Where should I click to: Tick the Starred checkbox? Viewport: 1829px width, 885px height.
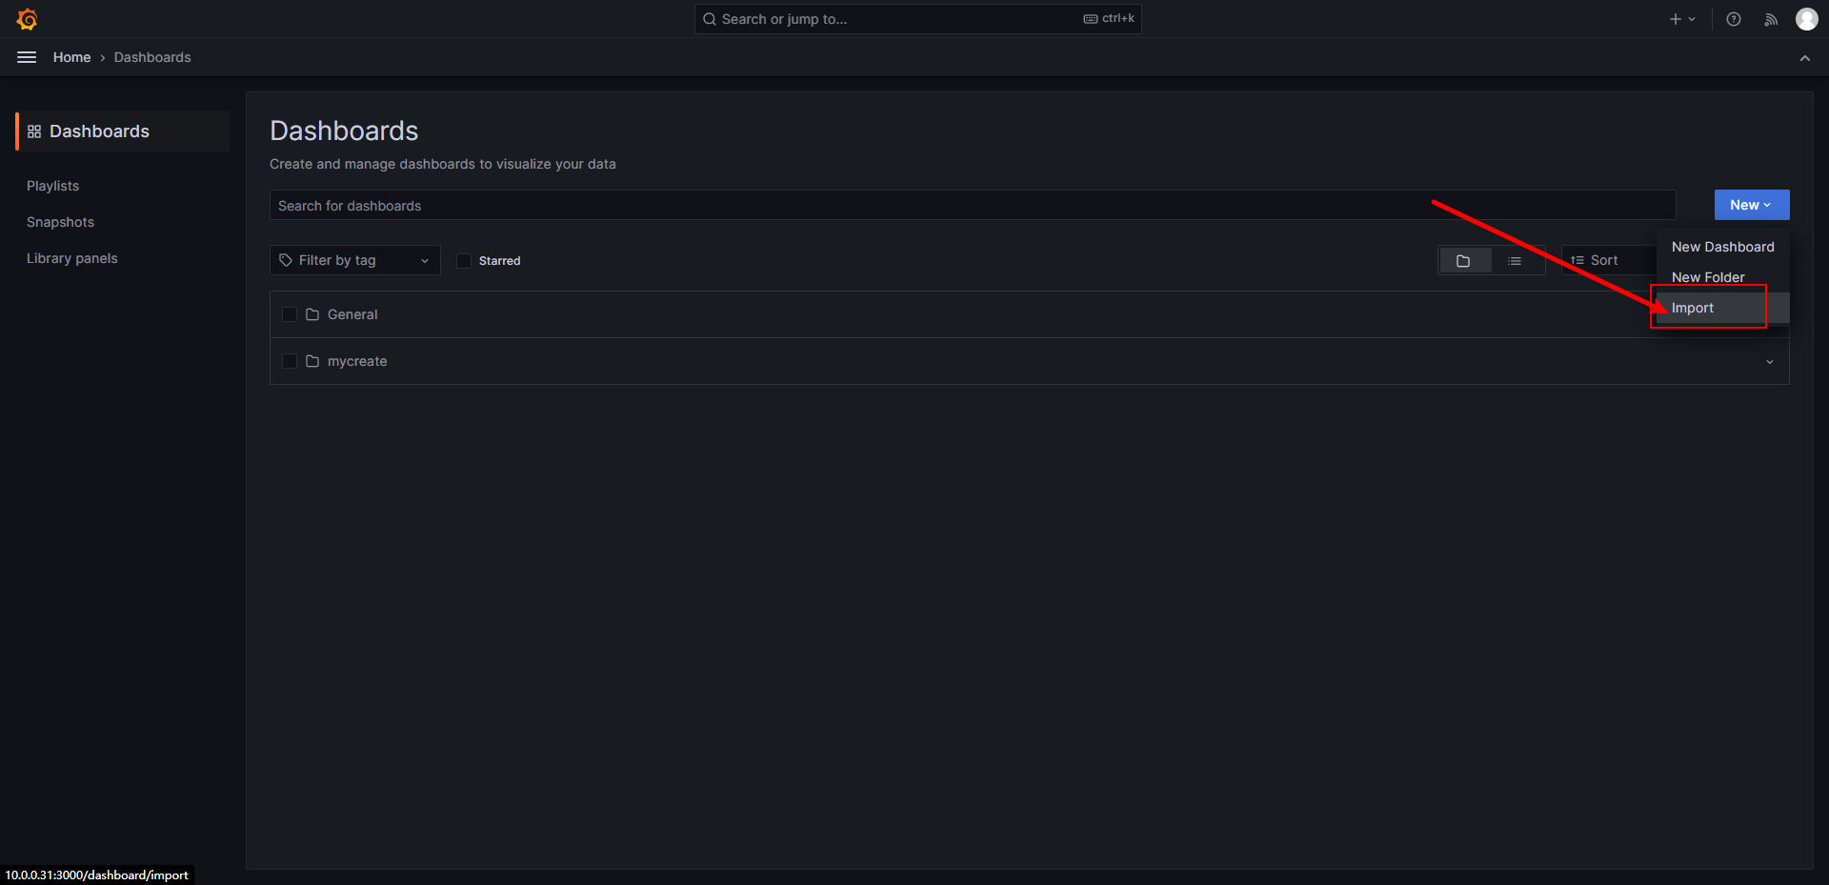click(x=464, y=261)
